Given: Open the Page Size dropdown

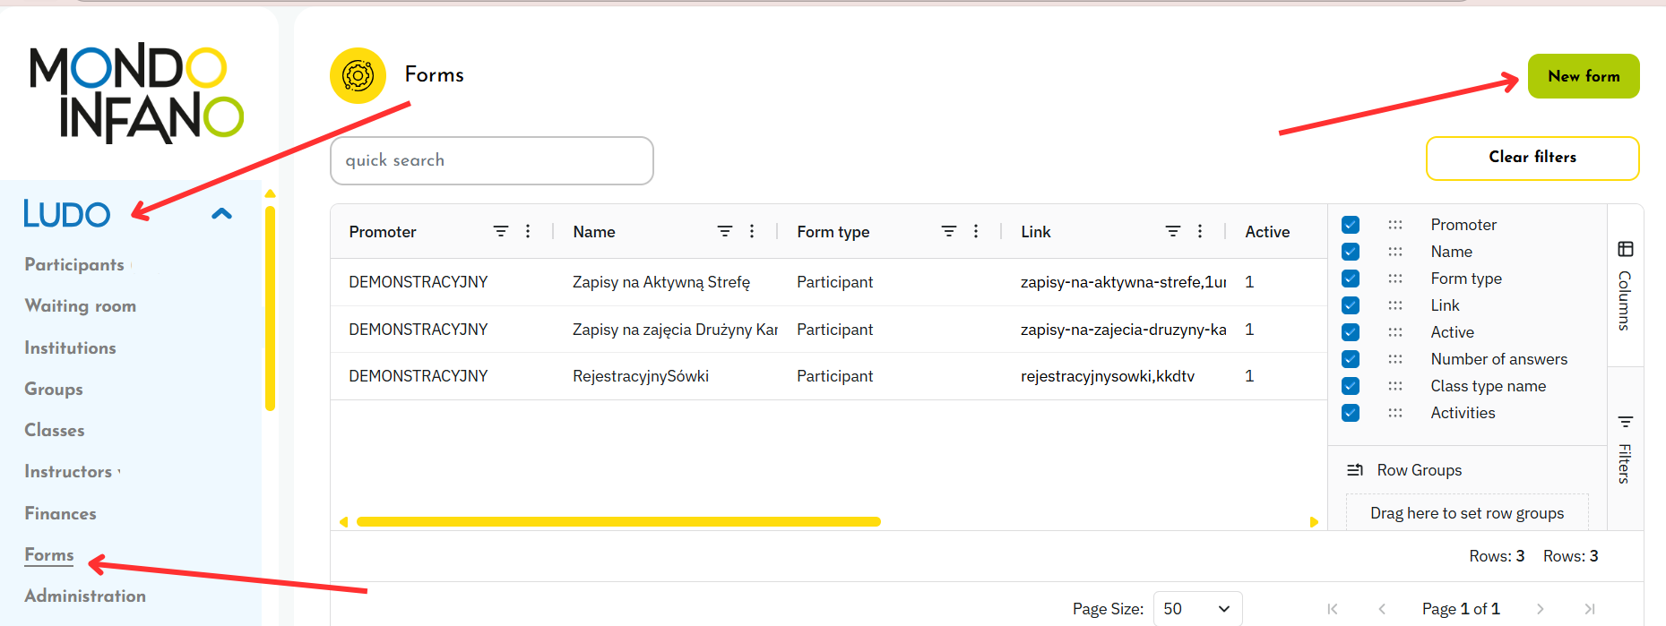Looking at the screenshot, I should (1197, 609).
